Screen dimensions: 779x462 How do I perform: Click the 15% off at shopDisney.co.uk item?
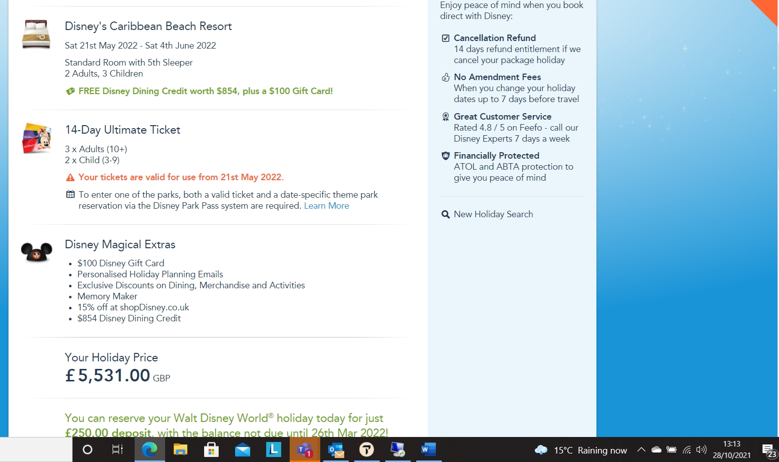pos(133,307)
